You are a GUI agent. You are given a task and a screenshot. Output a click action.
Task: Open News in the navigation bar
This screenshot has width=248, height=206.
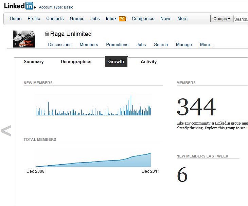(x=166, y=18)
